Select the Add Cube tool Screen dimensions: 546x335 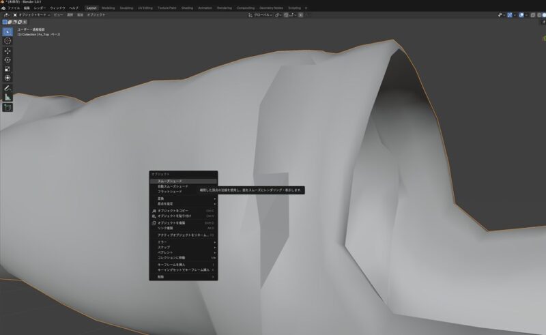(8, 108)
